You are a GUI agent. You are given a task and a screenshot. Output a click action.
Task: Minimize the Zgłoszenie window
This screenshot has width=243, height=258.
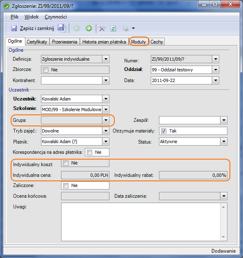[204, 5]
